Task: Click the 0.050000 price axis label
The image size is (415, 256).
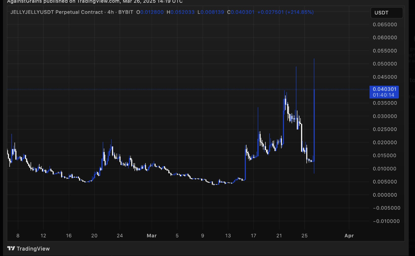Action: (x=385, y=64)
